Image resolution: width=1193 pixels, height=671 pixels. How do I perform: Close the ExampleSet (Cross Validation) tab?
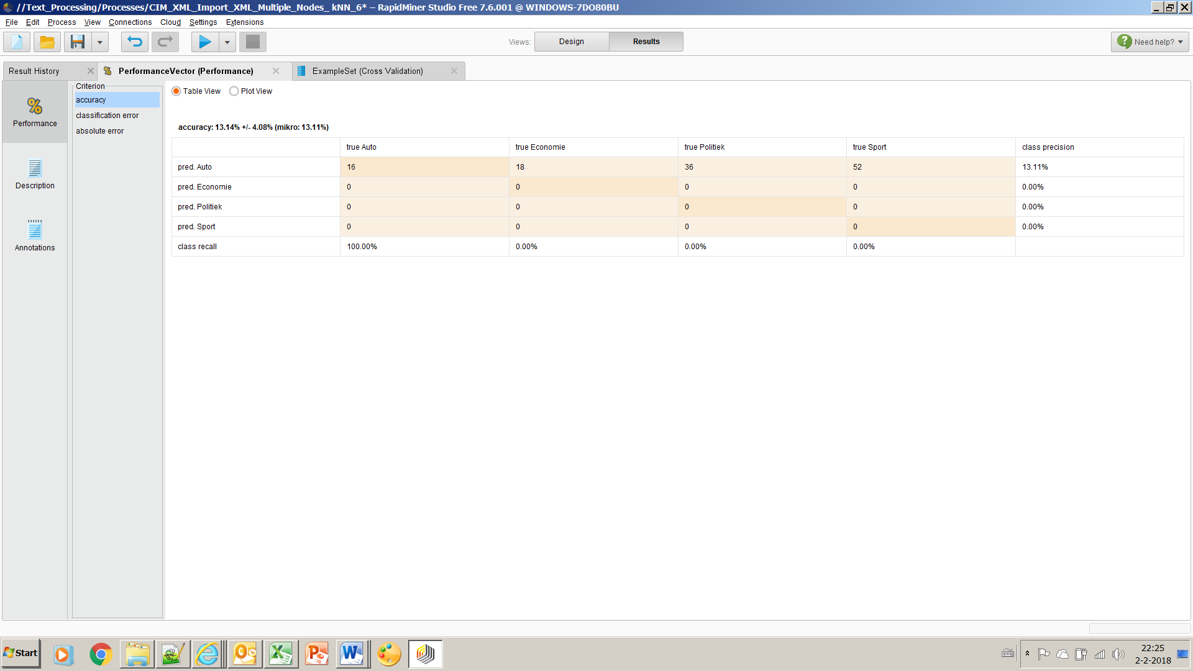454,71
